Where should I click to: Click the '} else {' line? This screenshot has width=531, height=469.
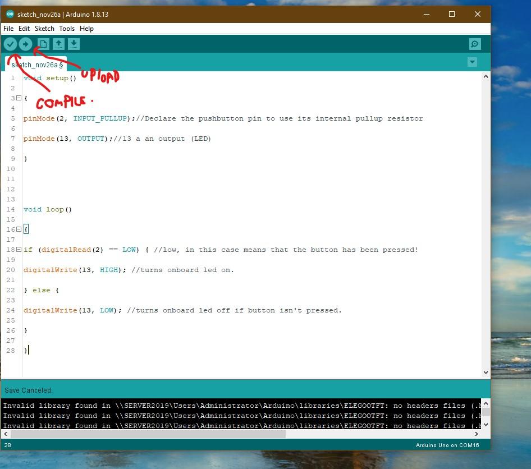point(42,290)
